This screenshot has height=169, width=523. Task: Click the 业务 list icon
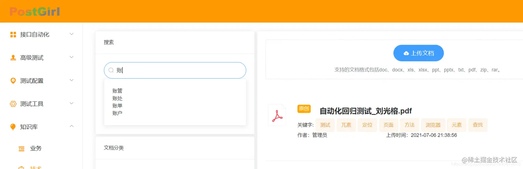pyautogui.click(x=21, y=149)
